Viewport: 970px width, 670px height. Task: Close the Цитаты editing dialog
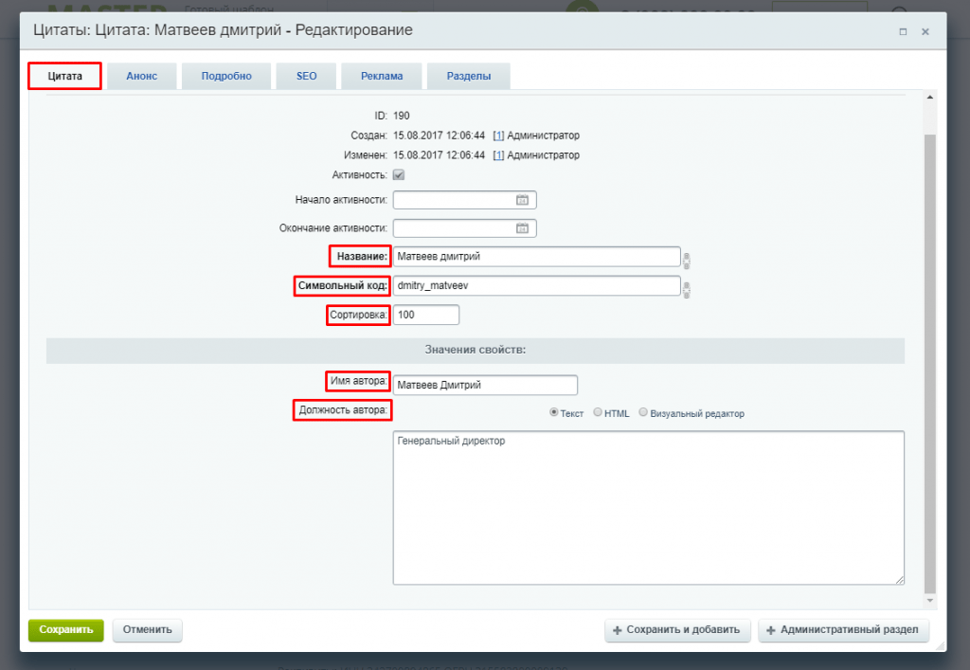pos(925,31)
